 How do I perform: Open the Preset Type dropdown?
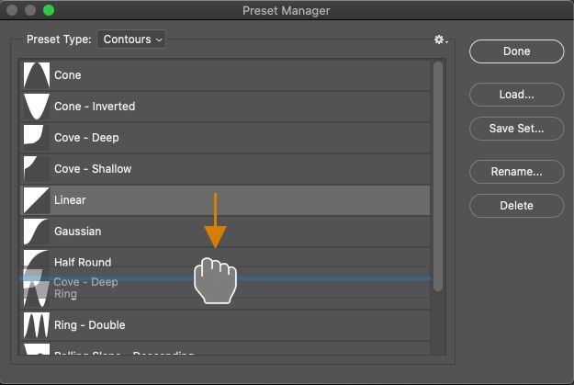(131, 40)
